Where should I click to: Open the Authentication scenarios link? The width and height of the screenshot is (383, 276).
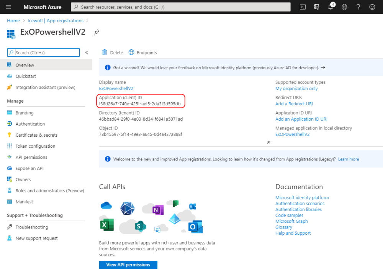pos(300,204)
